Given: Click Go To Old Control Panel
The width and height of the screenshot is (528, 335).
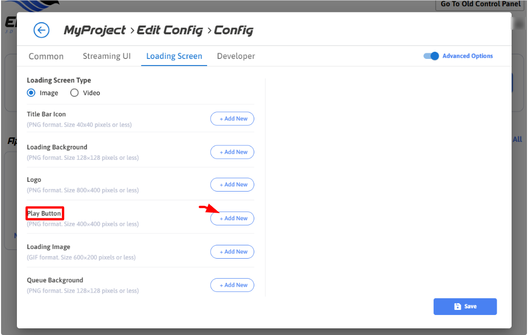Looking at the screenshot, I should (x=481, y=4).
